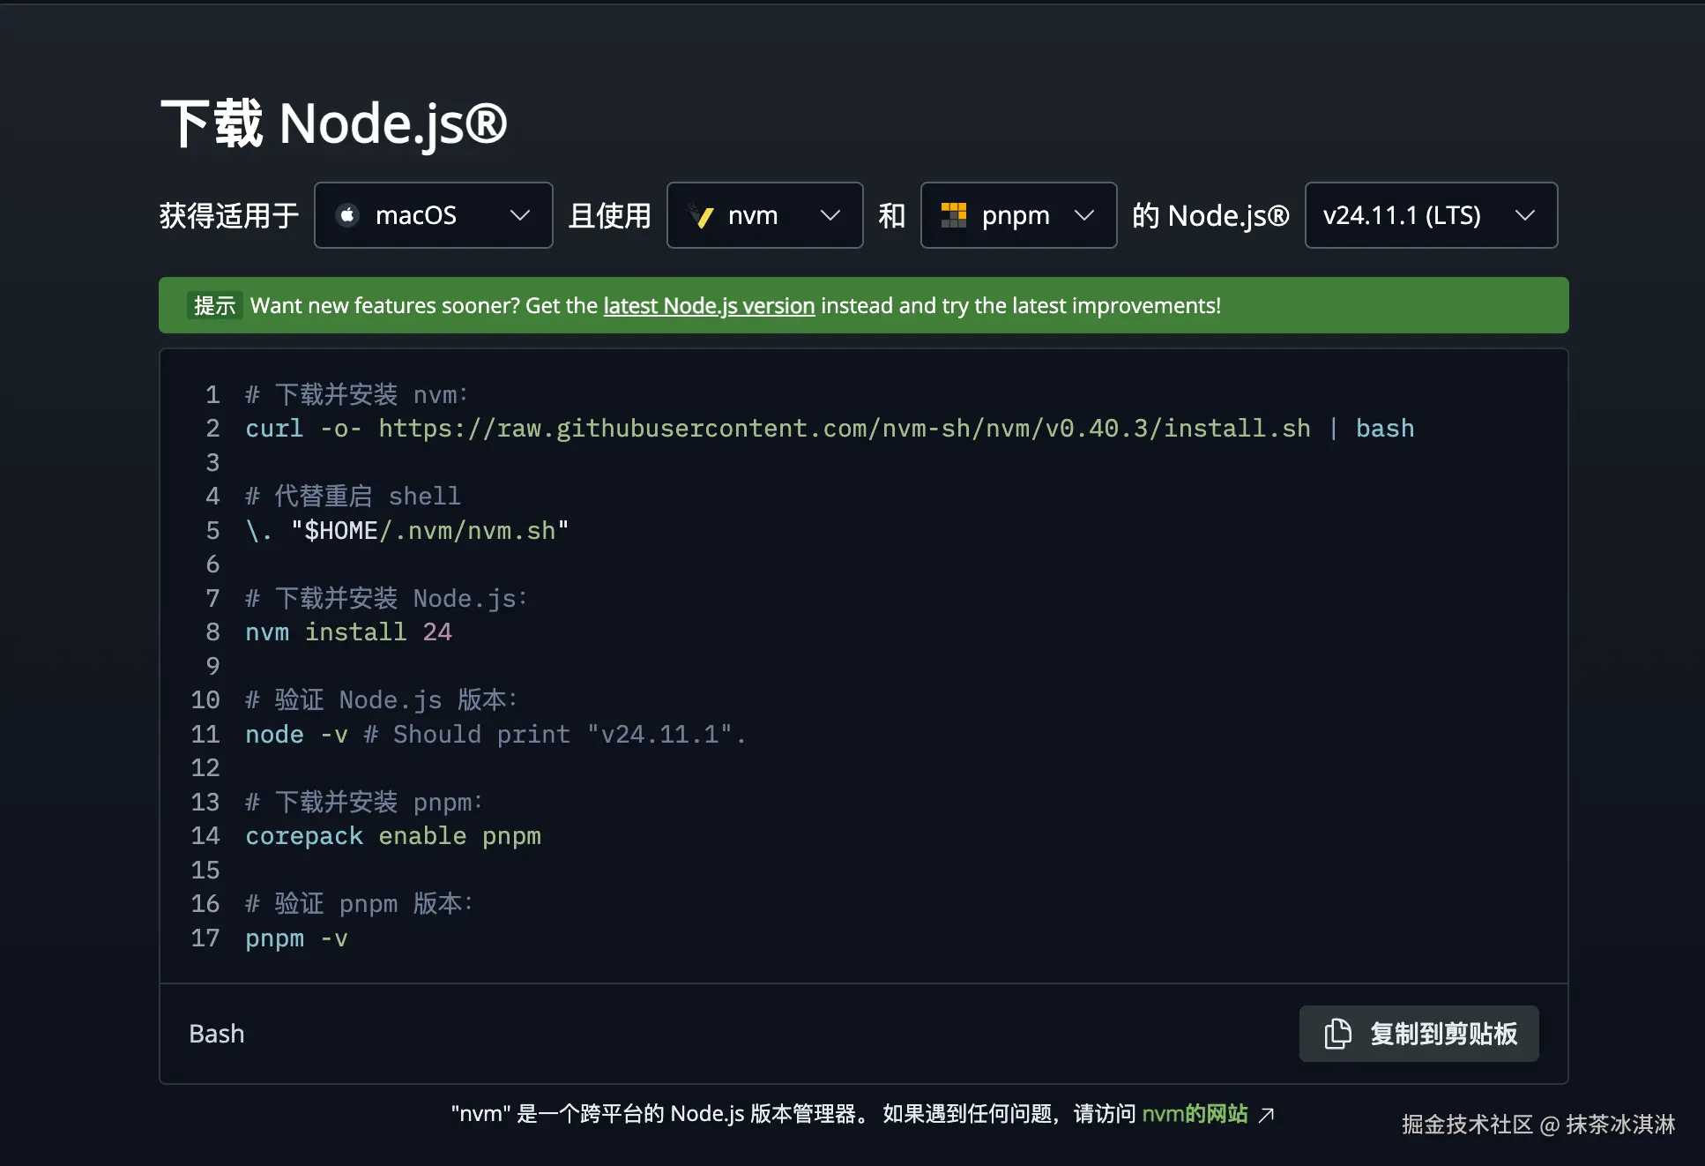Click the node -v command on line 11
This screenshot has width=1705, height=1166.
pos(296,735)
